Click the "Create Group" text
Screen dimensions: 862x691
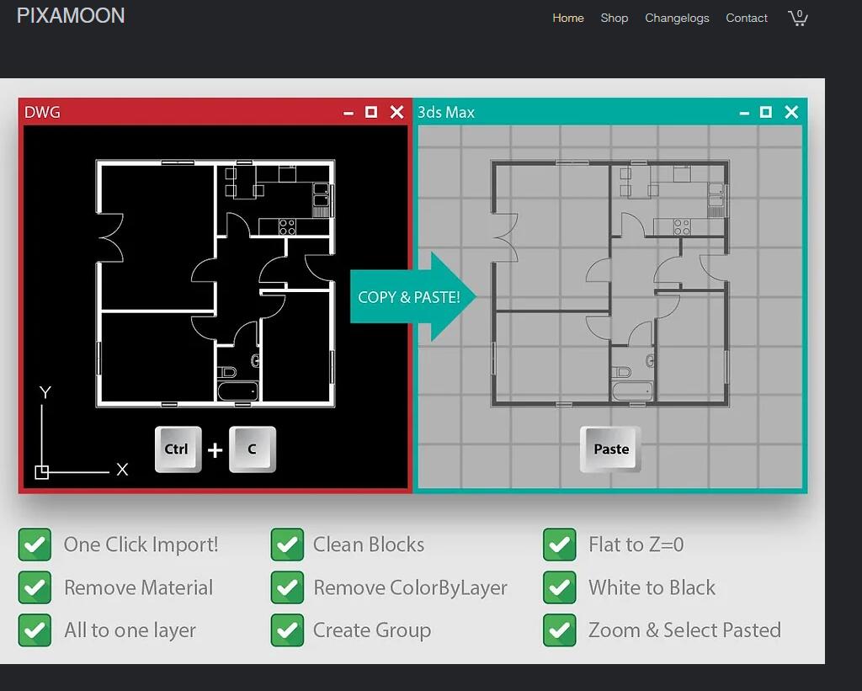pyautogui.click(x=372, y=630)
